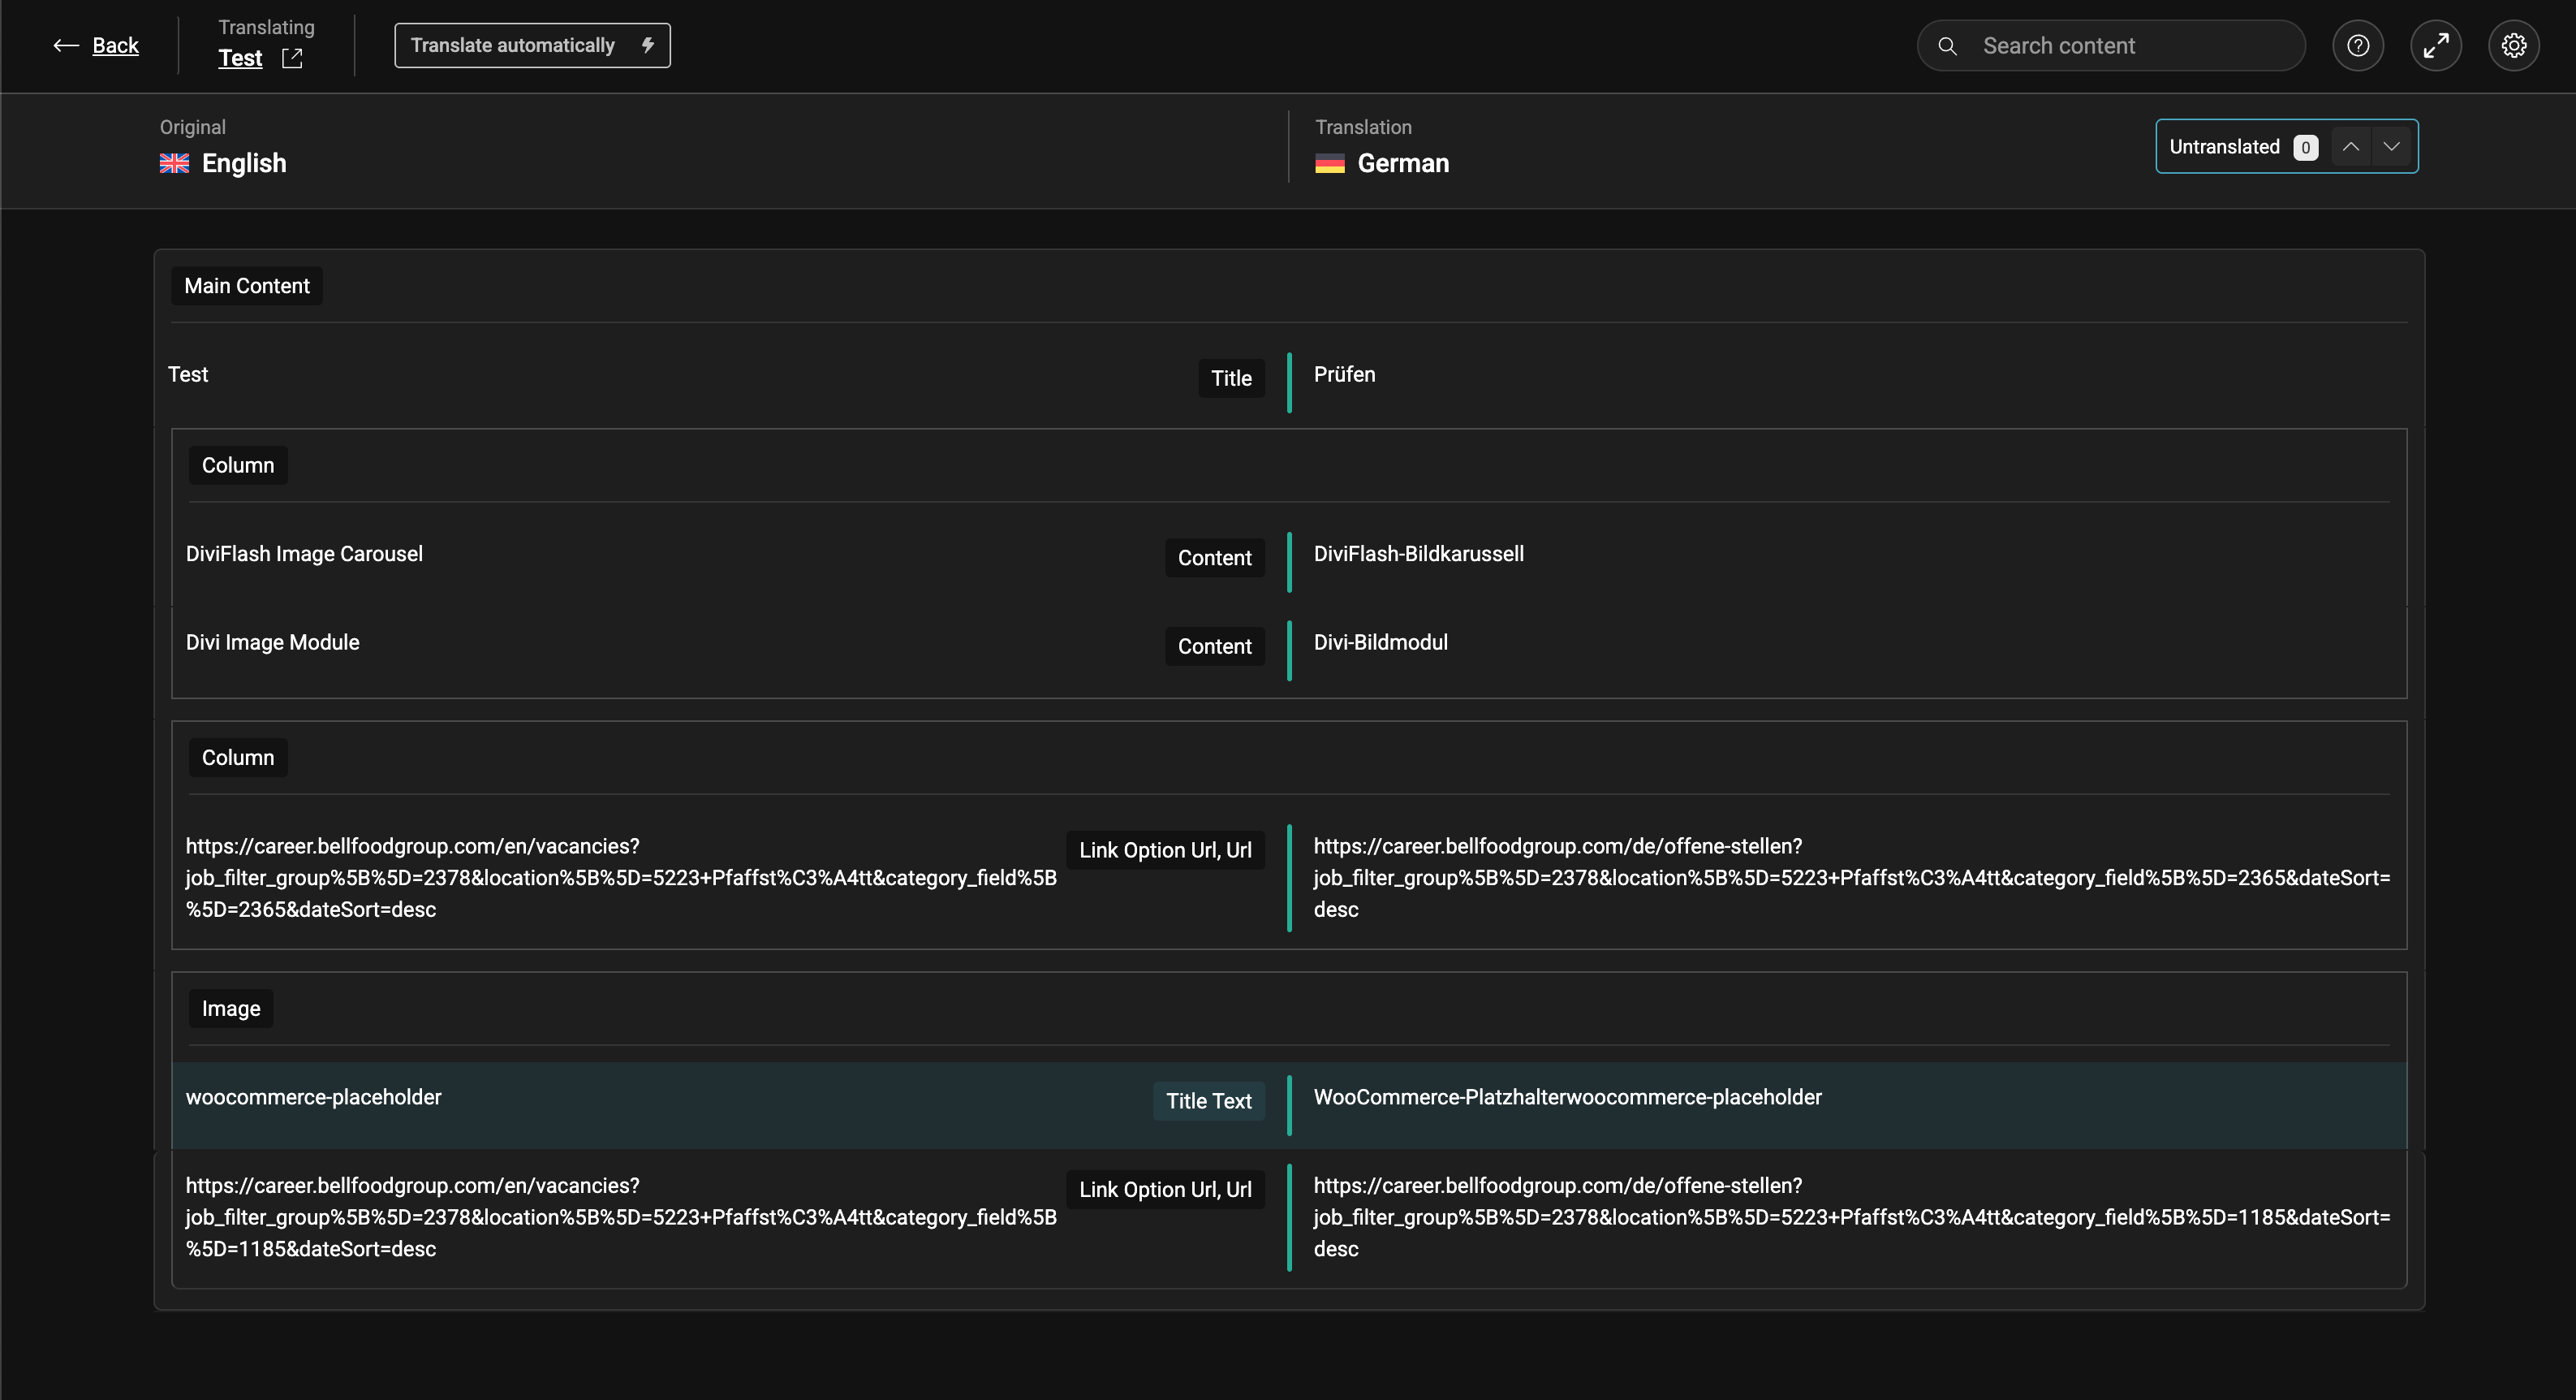Open the Test page title link
The width and height of the screenshot is (2576, 1400).
coord(240,58)
